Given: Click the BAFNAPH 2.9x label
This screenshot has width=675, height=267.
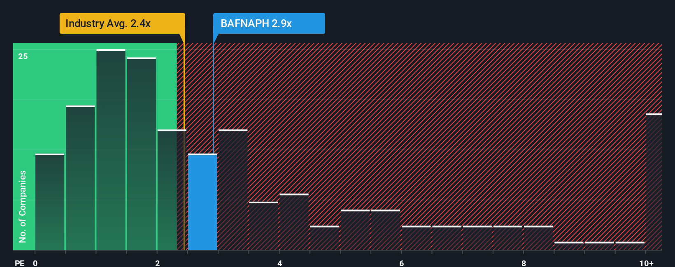Looking at the screenshot, I should pos(269,23).
